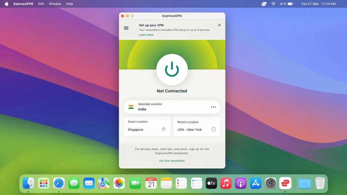This screenshot has height=195, width=347.
Task: Click the clock icon on Recent Location
Action: coord(213,129)
